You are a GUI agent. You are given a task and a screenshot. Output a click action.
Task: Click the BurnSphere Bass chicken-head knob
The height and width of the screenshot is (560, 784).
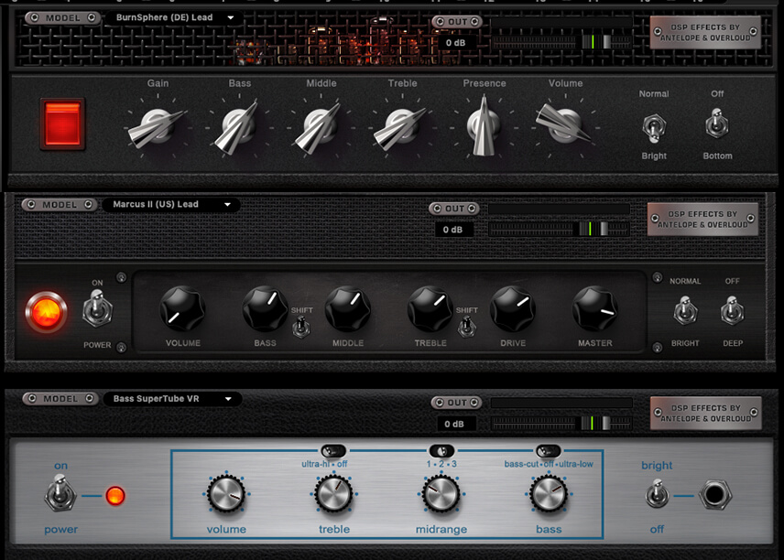pyautogui.click(x=238, y=127)
